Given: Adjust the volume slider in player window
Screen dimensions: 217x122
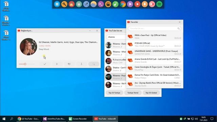Looking at the screenshot, I should pyautogui.click(x=27, y=64).
